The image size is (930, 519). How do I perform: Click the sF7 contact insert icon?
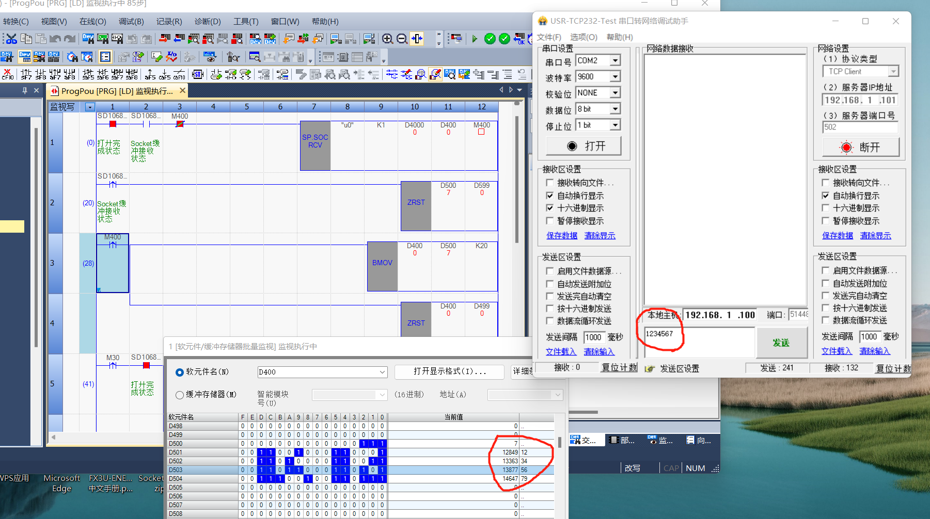pyautogui.click(x=26, y=74)
